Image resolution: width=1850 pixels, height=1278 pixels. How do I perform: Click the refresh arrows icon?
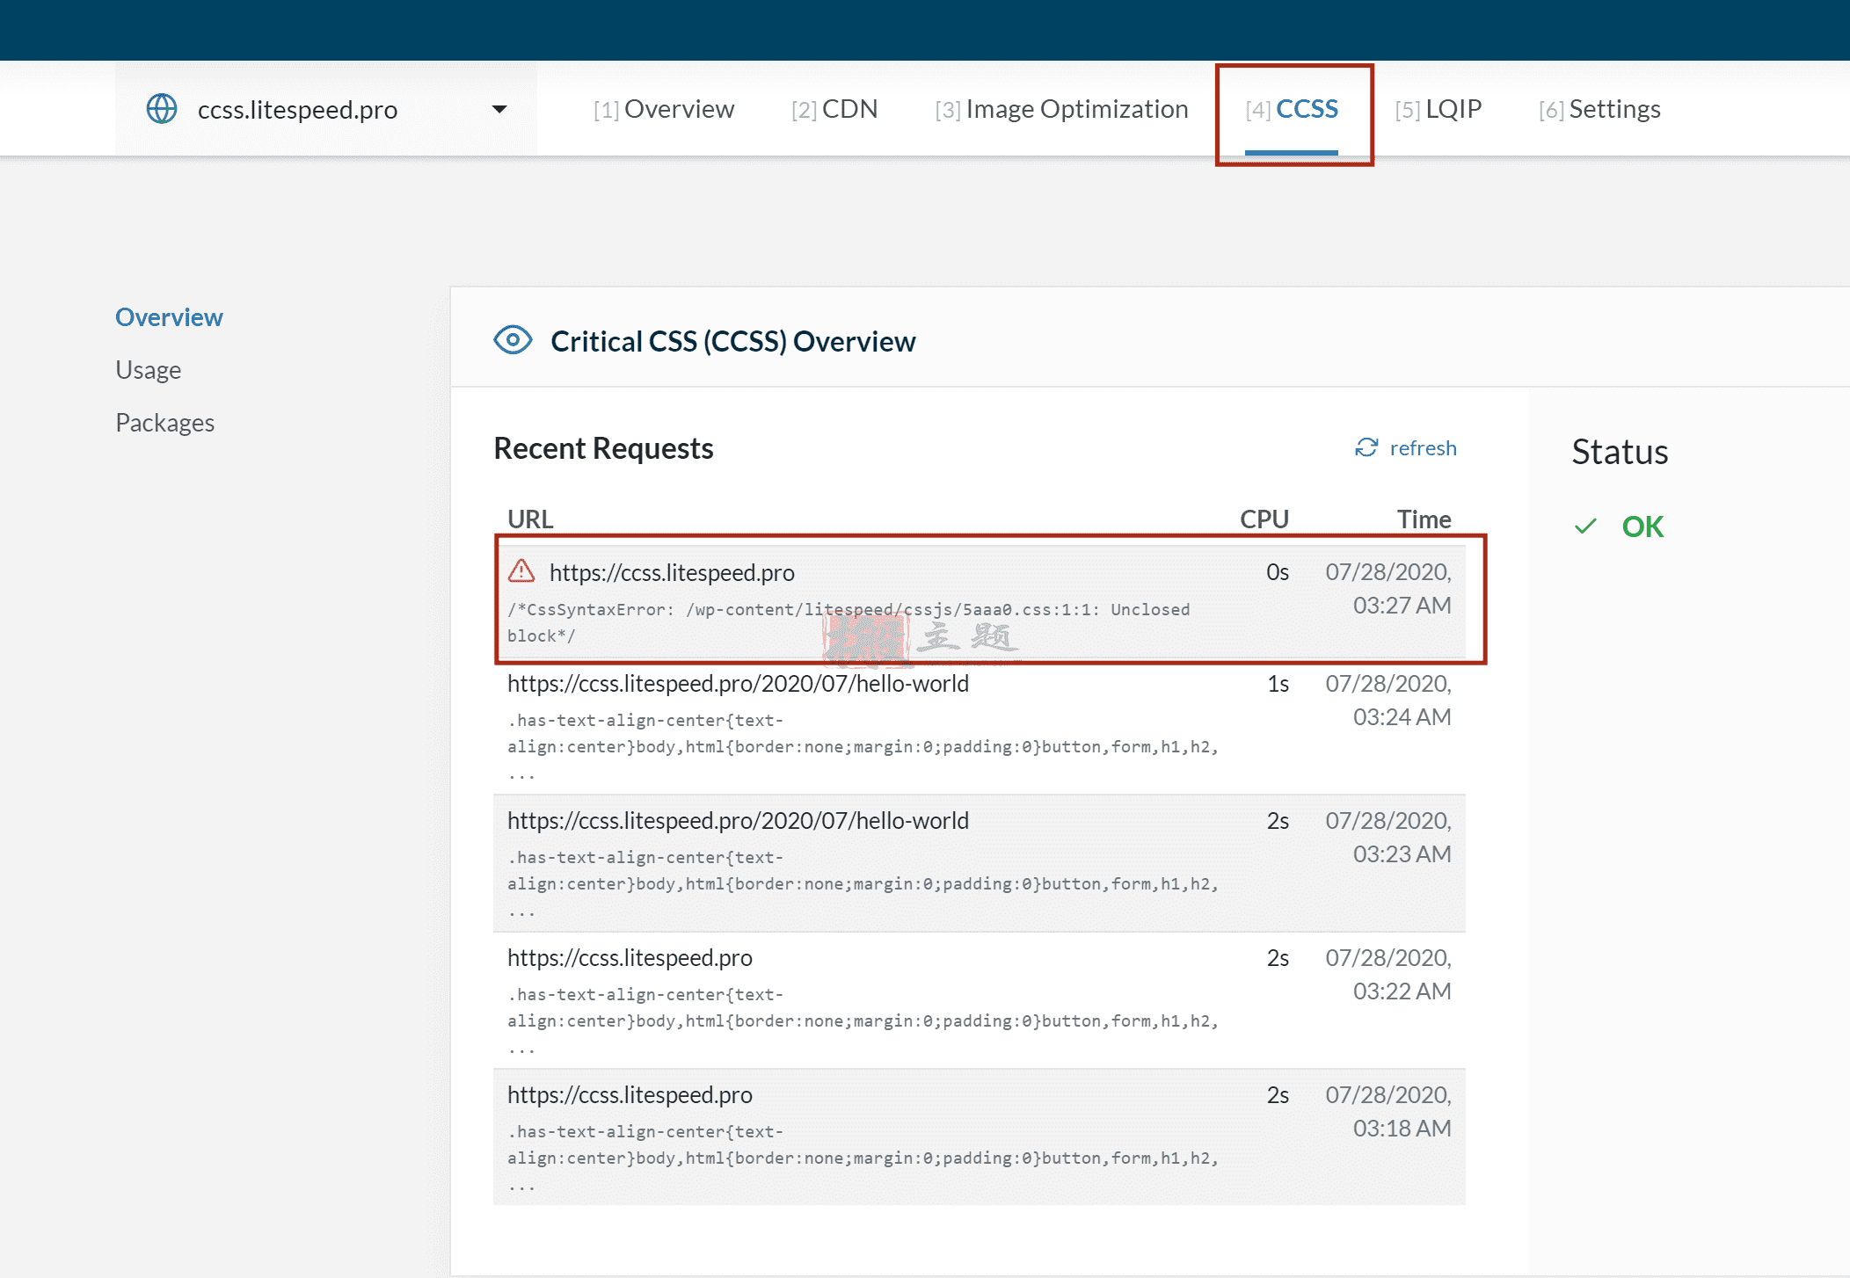[x=1366, y=448]
